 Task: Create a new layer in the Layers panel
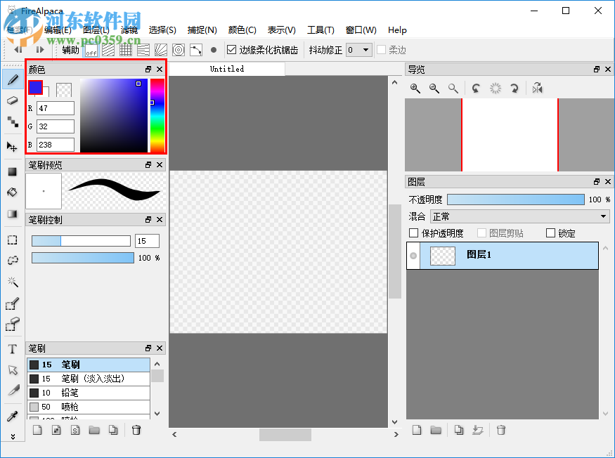point(417,429)
